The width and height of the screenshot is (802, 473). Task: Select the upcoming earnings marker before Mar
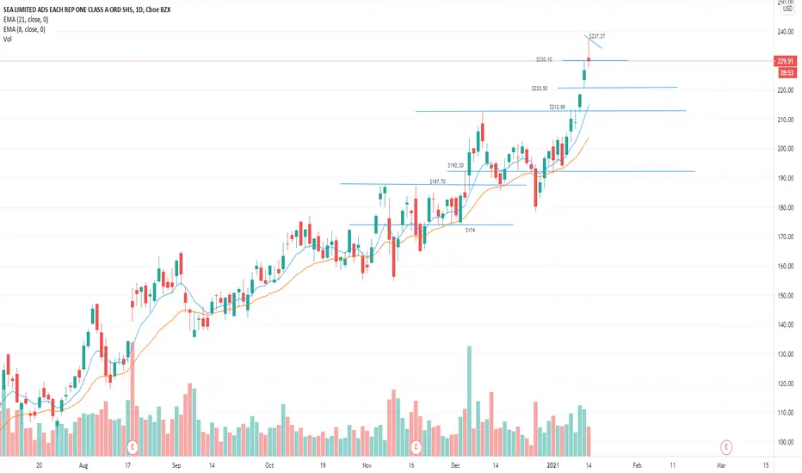point(725,447)
